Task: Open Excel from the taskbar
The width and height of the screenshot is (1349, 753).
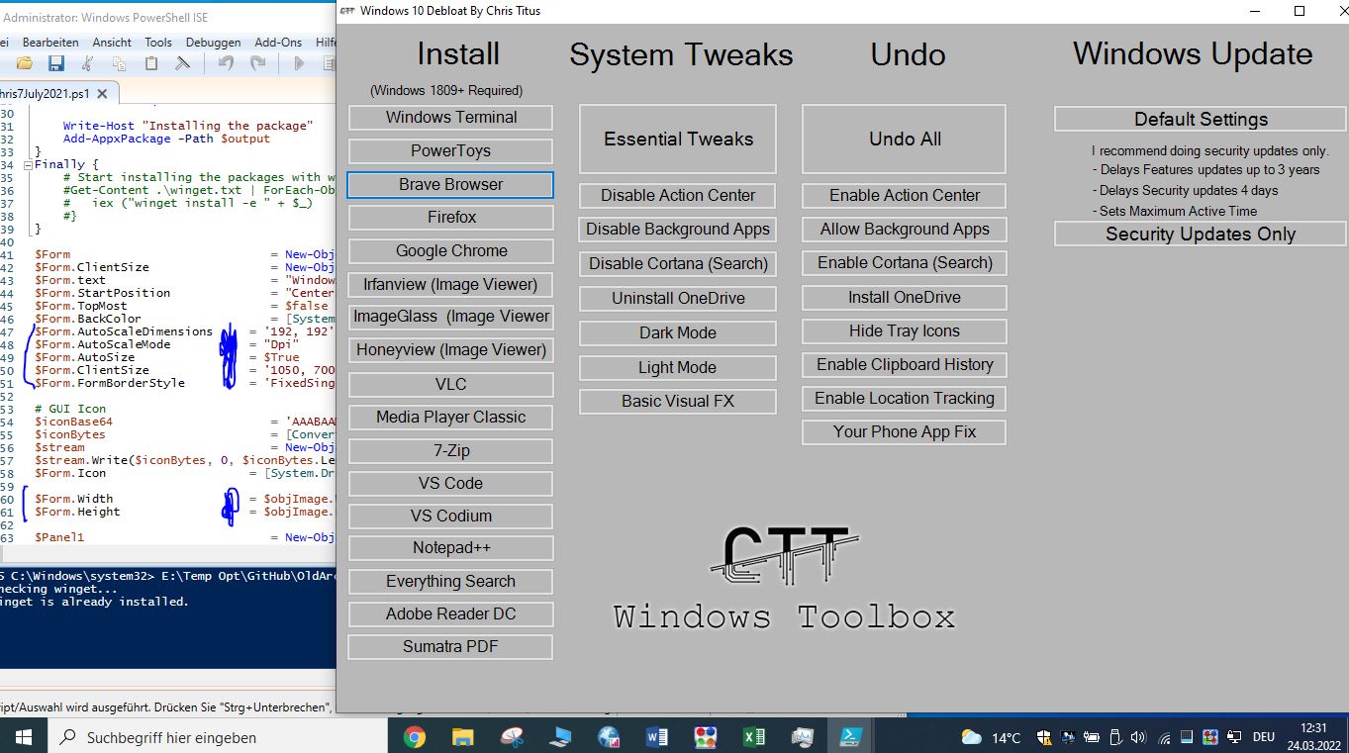Action: tap(753, 737)
